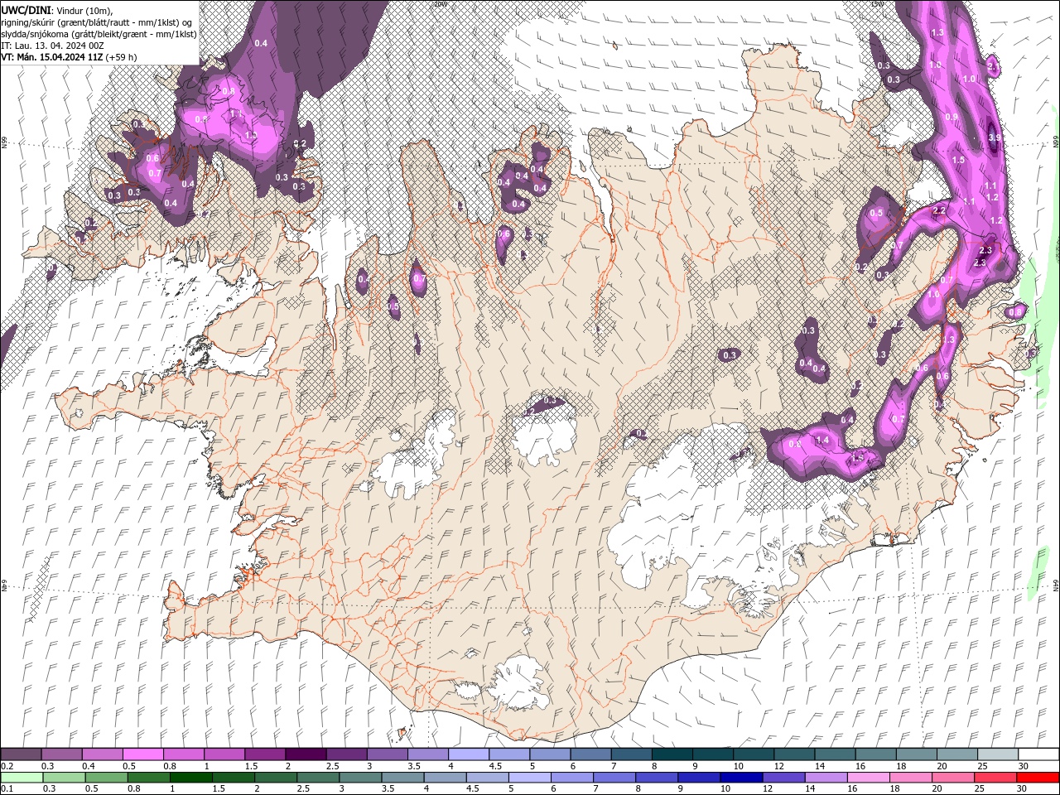Viewport: 1060px width, 795px height.
Task: Select the violet 14 swatch in rain legend
Action: click(x=826, y=777)
